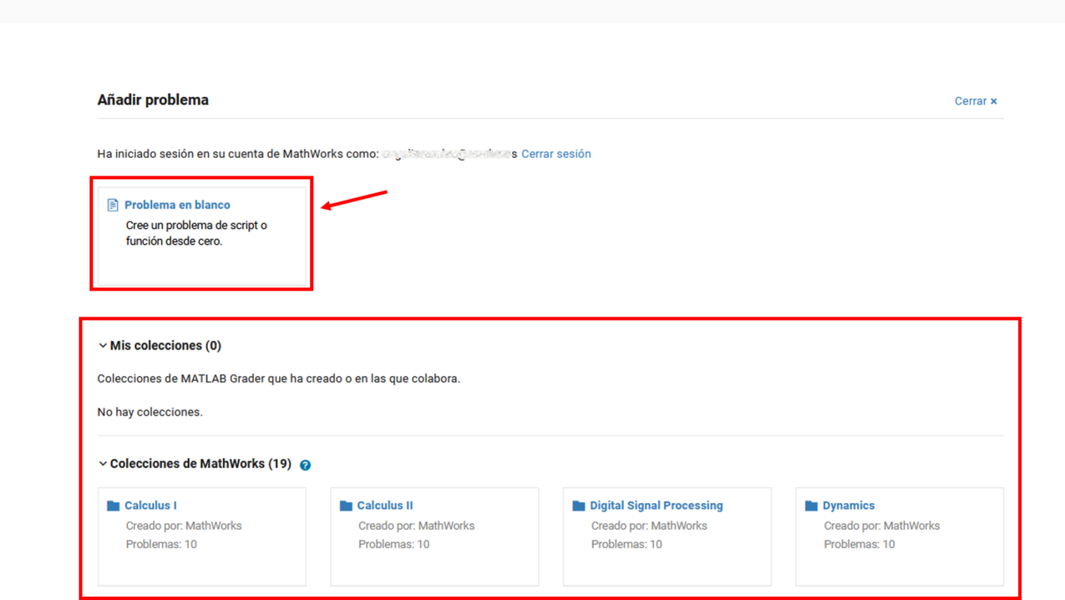Open the Calculus II collection
Screen dimensions: 1065x600
(x=385, y=506)
